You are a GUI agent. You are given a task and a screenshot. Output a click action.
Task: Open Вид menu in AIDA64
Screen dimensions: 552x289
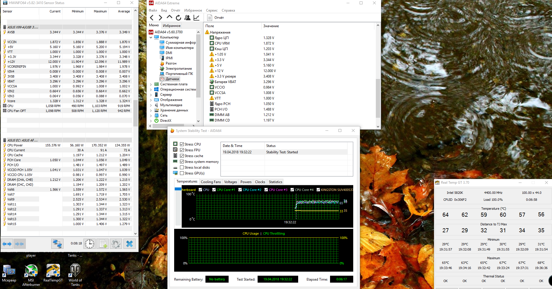pos(164,10)
